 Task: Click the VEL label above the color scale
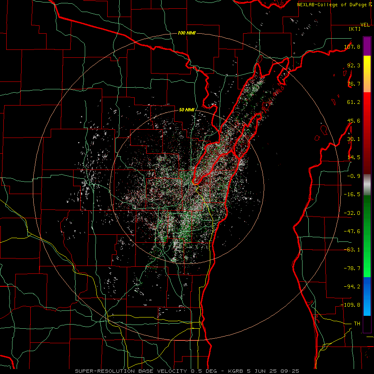click(365, 25)
